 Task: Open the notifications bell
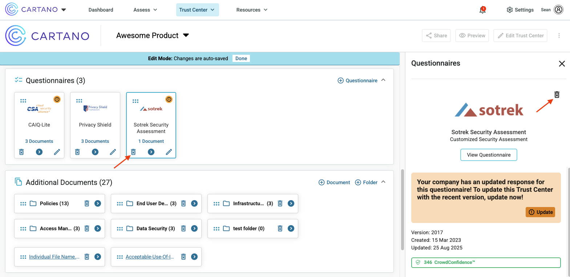coord(482,10)
